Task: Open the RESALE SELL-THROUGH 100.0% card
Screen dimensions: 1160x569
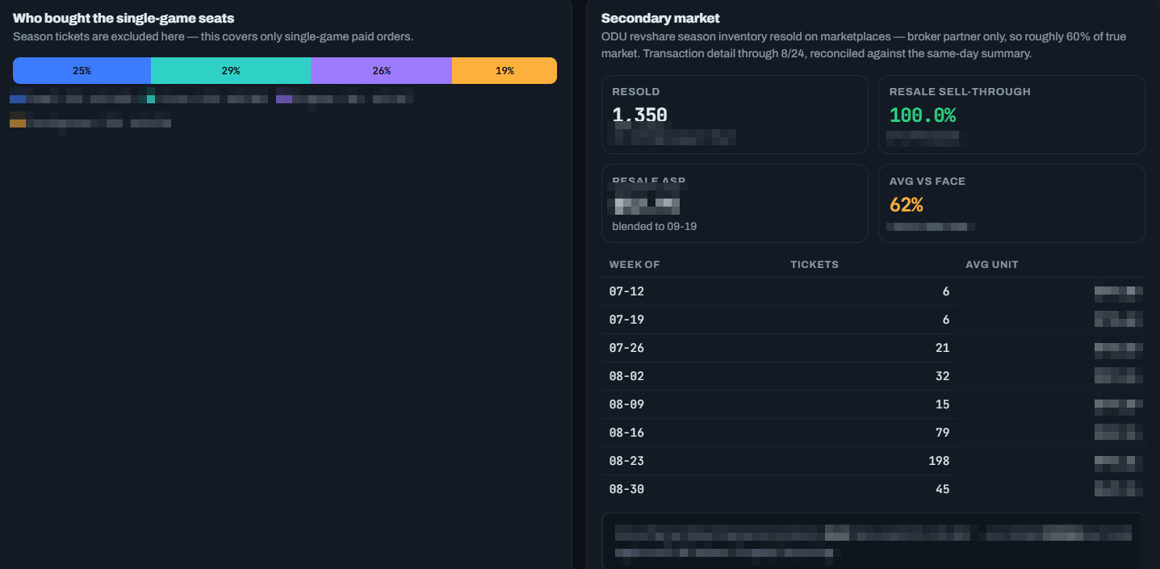Action: (x=1011, y=115)
